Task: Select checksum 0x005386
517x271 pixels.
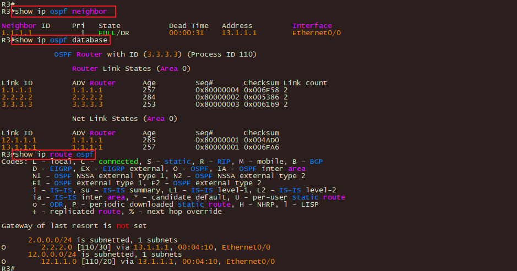Action: [261, 97]
